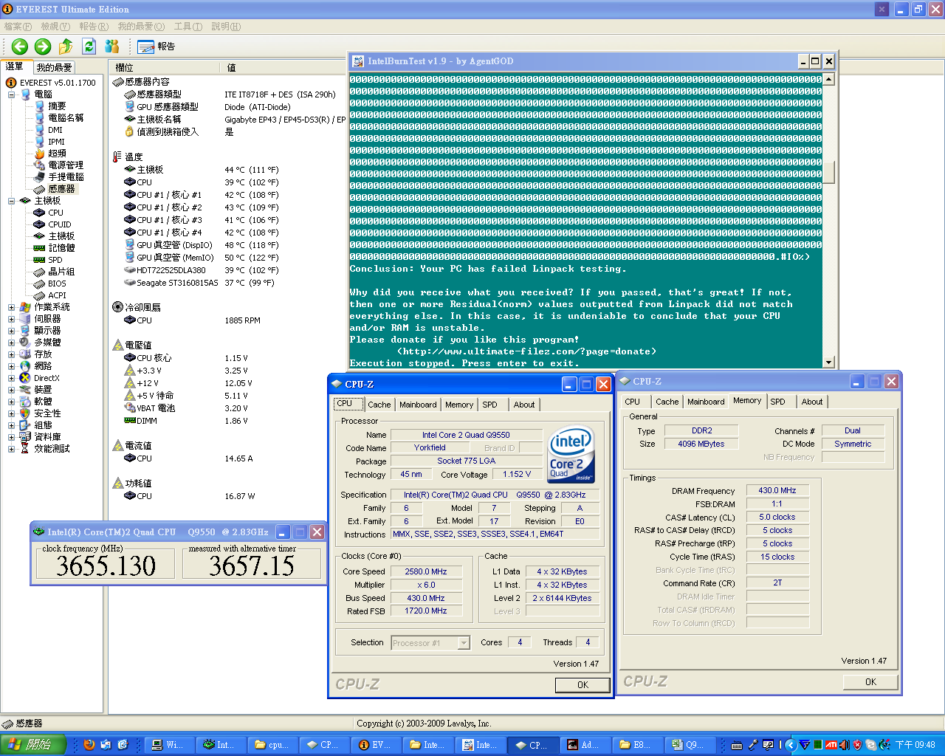Viewport: 945px width, 756px height.
Task: Open SPD tab in CPU-Z memory window
Action: (778, 402)
